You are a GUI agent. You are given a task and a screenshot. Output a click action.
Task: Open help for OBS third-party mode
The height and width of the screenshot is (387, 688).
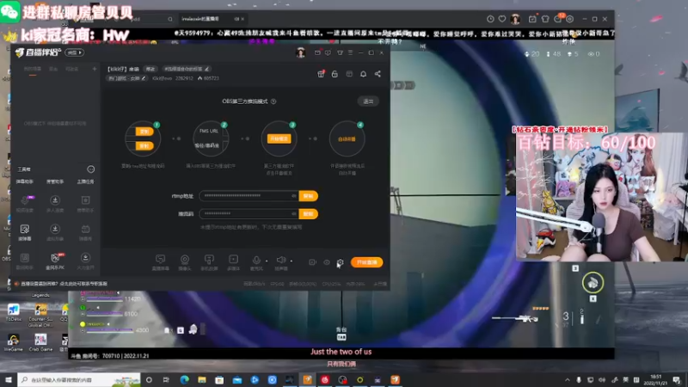coord(273,101)
